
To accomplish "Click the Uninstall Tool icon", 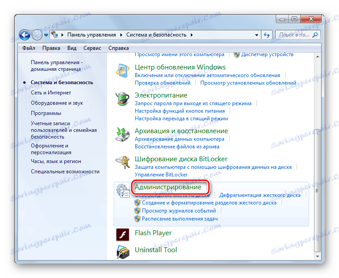I will point(123,252).
